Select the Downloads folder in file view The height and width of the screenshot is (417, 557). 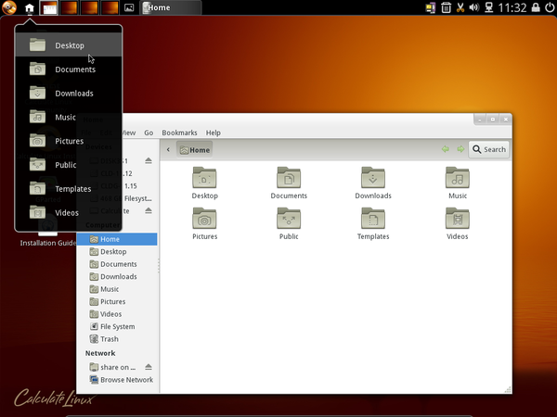click(373, 183)
